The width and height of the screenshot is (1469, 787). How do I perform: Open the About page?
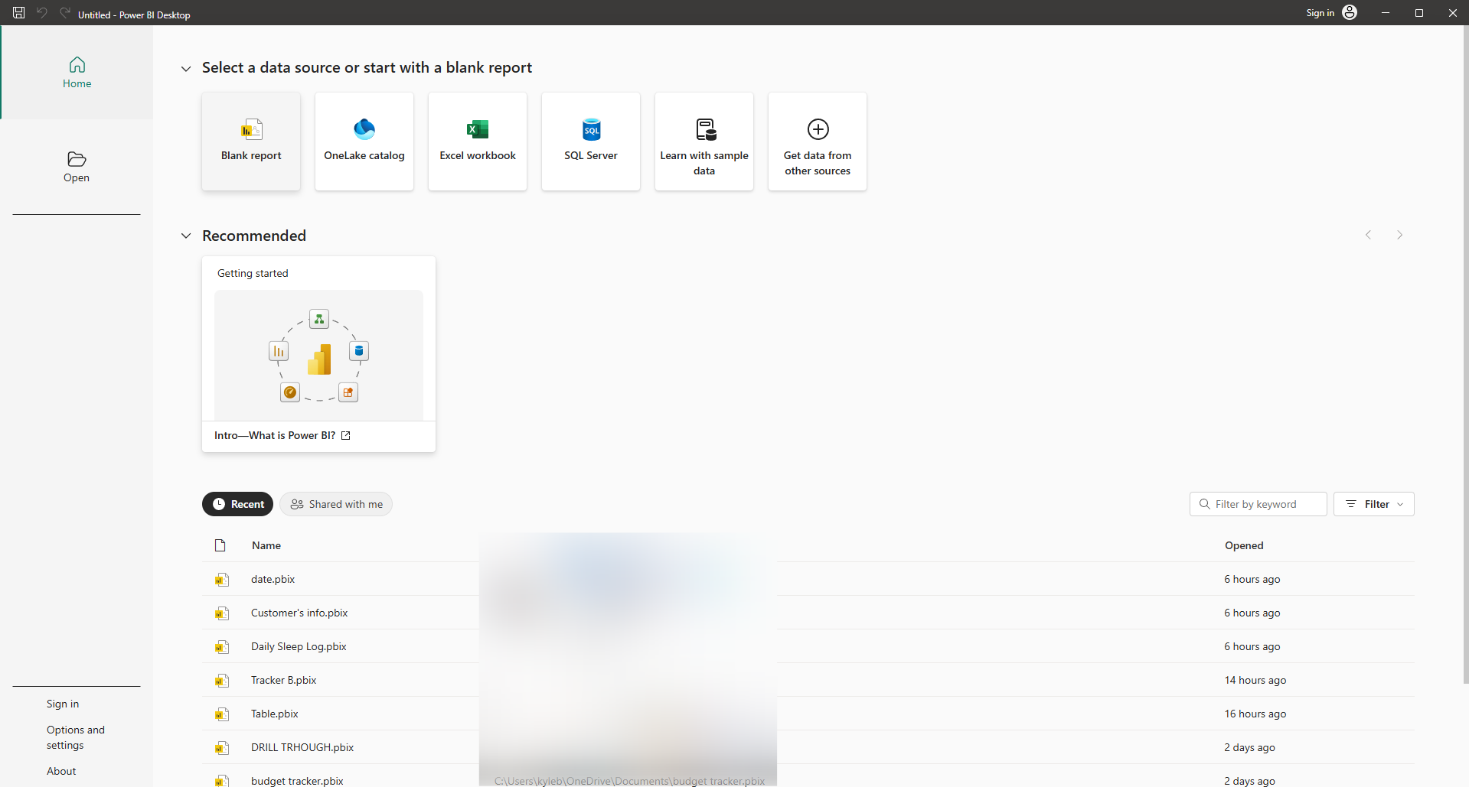[61, 771]
